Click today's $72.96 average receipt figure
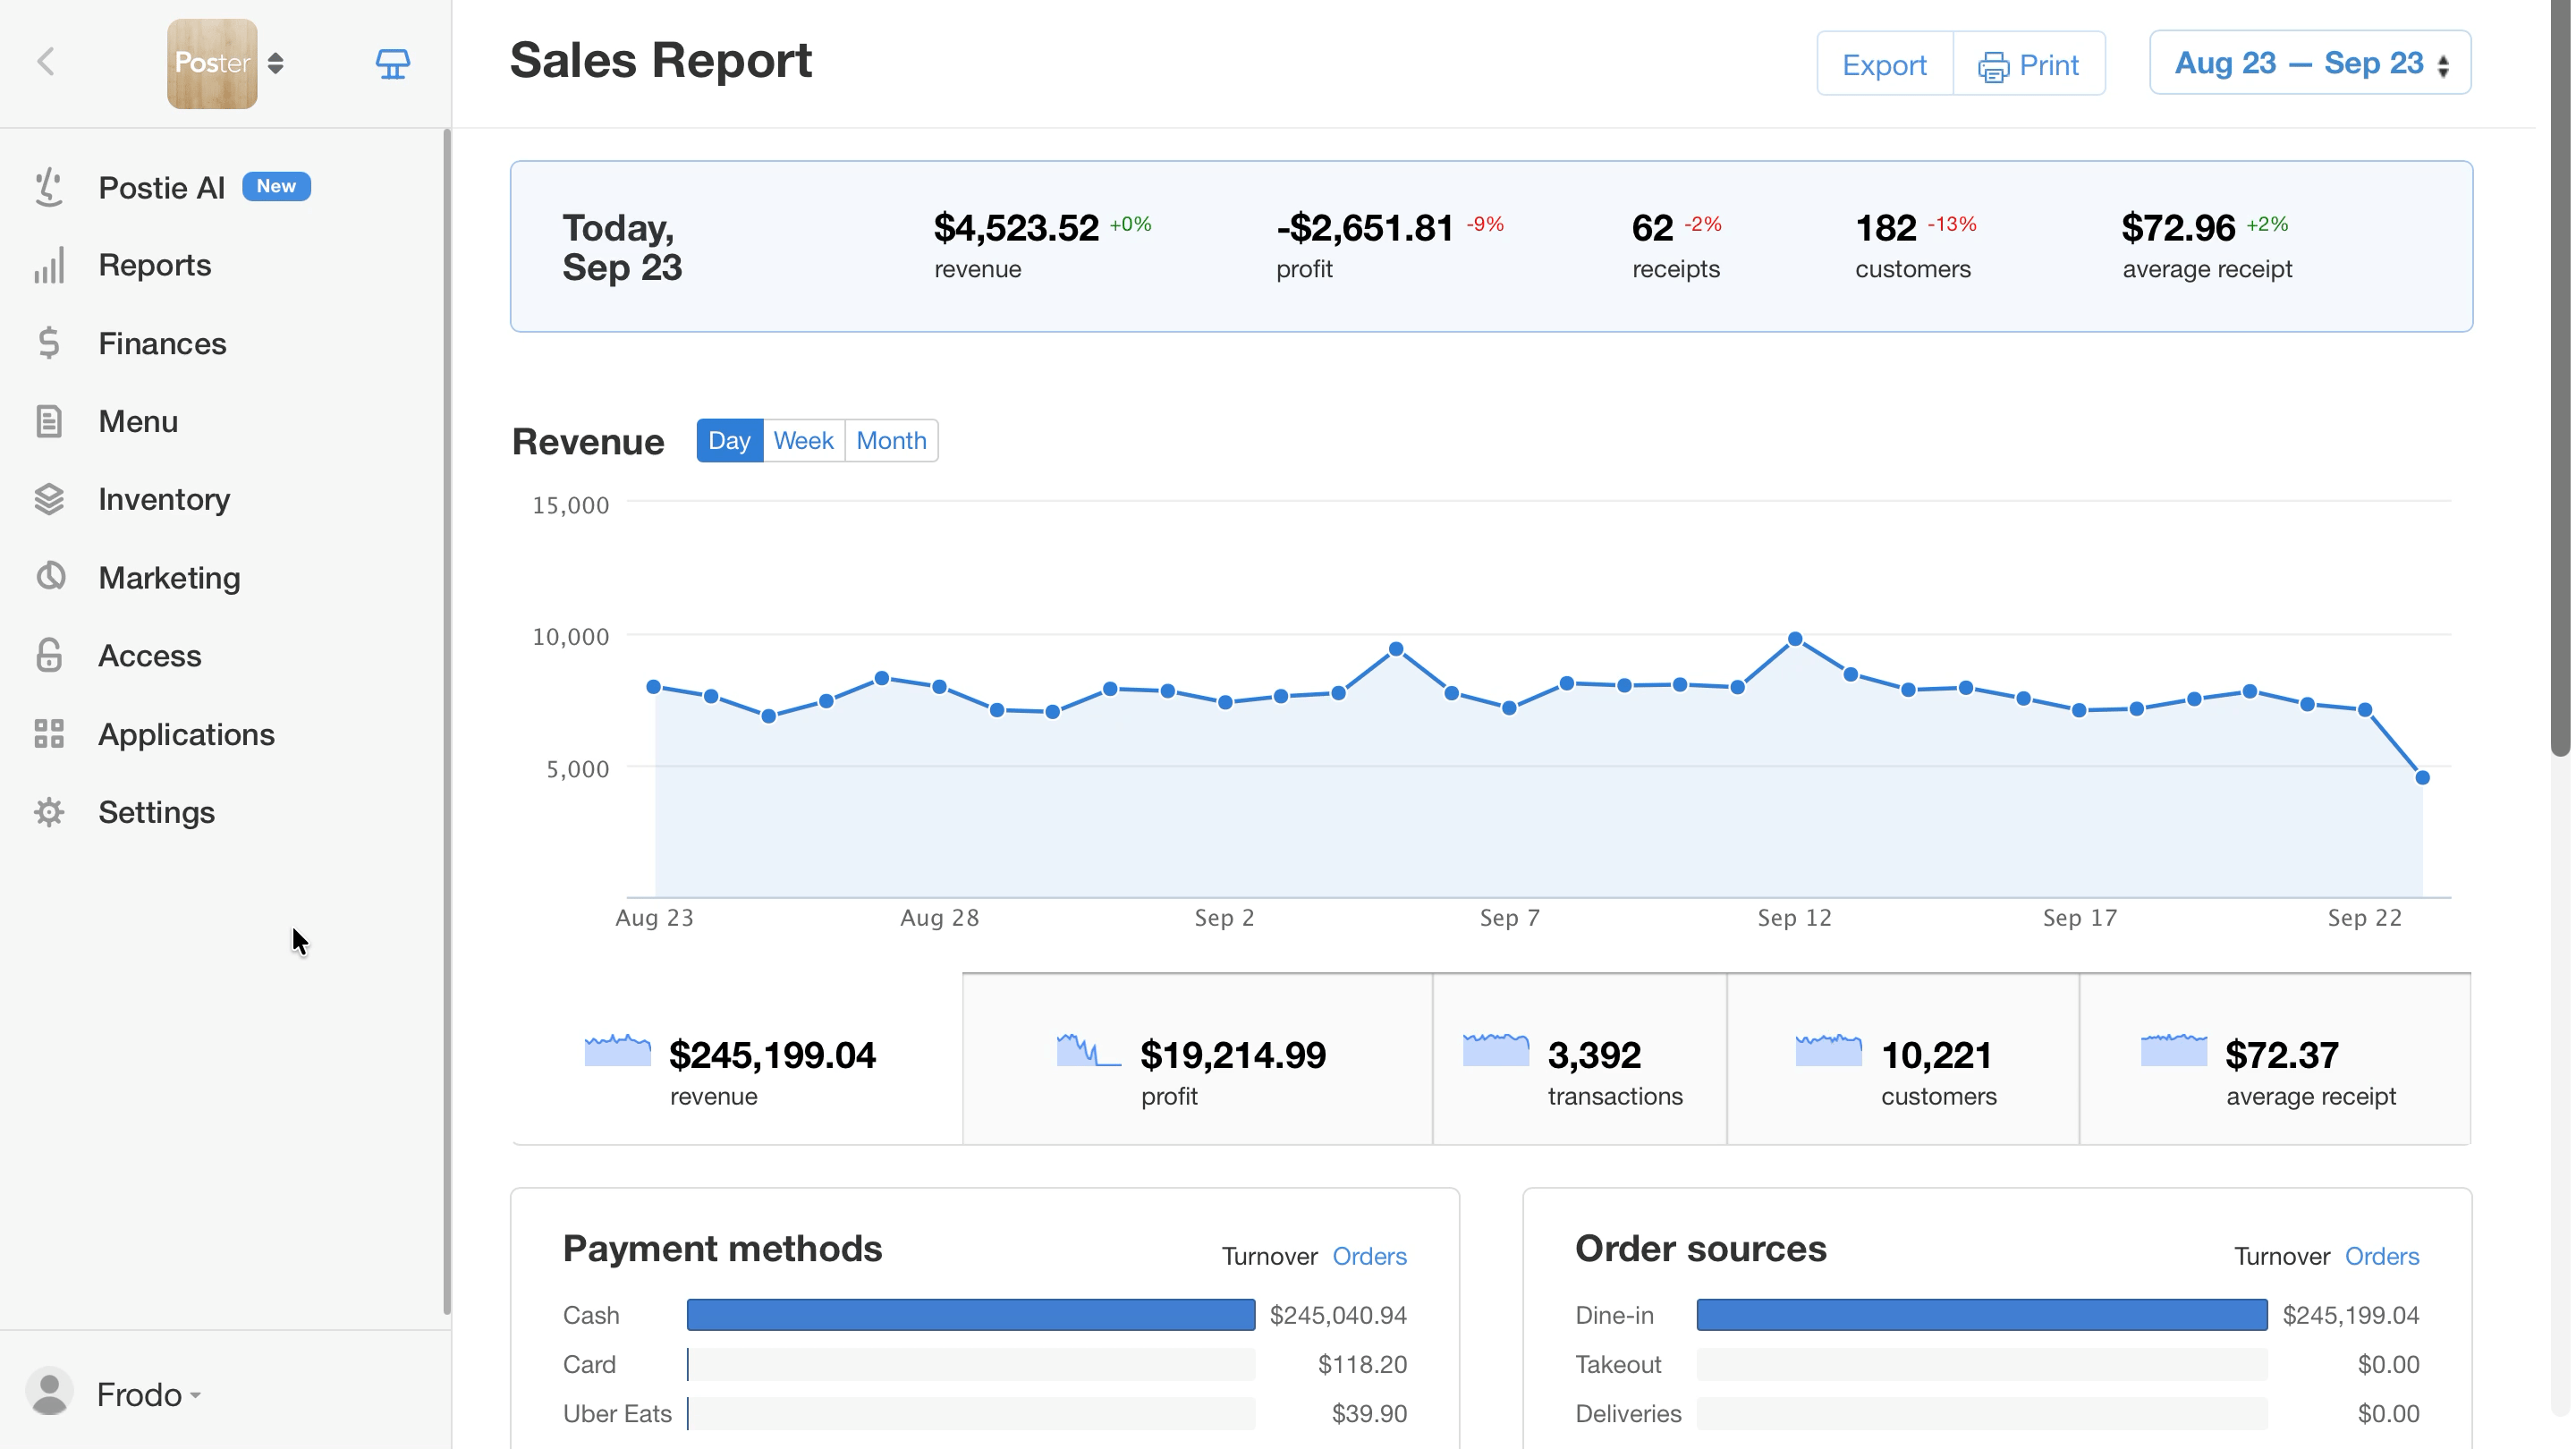This screenshot has height=1449, width=2576. [x=2178, y=227]
